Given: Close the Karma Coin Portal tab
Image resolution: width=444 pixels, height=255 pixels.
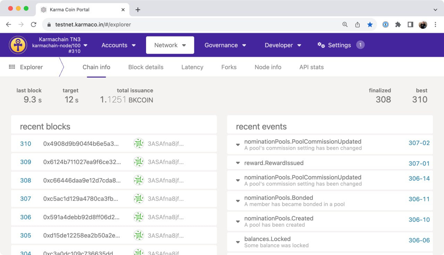Looking at the screenshot, I should [x=123, y=10].
